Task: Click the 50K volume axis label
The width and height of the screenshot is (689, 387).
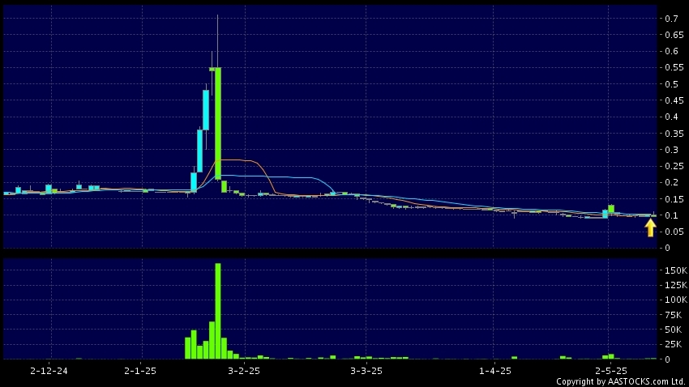Action: point(673,330)
